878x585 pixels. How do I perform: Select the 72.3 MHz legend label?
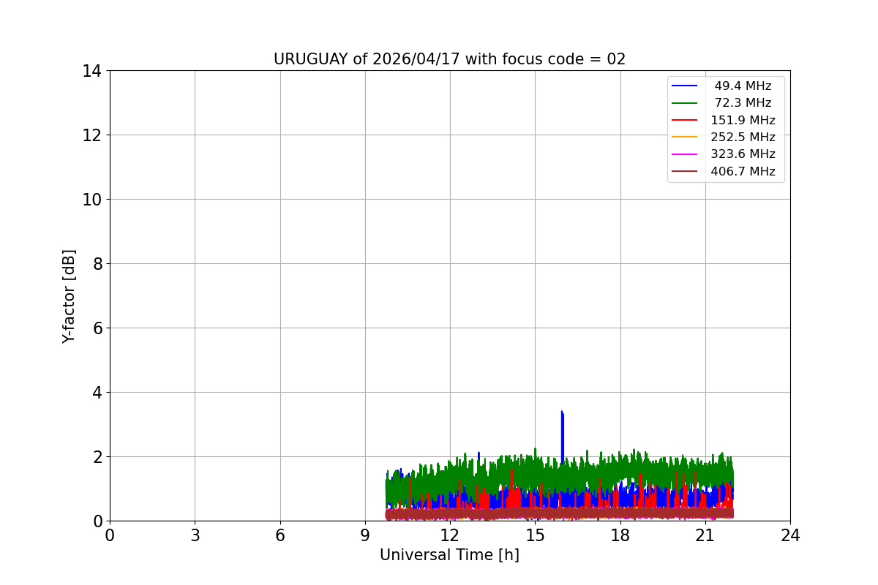tap(743, 103)
